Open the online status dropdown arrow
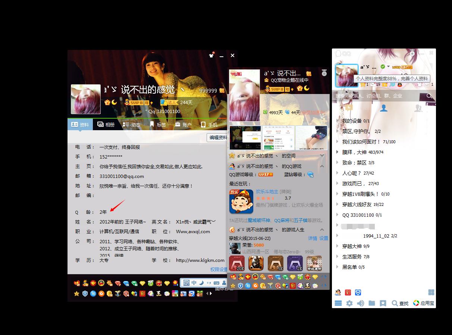 point(388,67)
